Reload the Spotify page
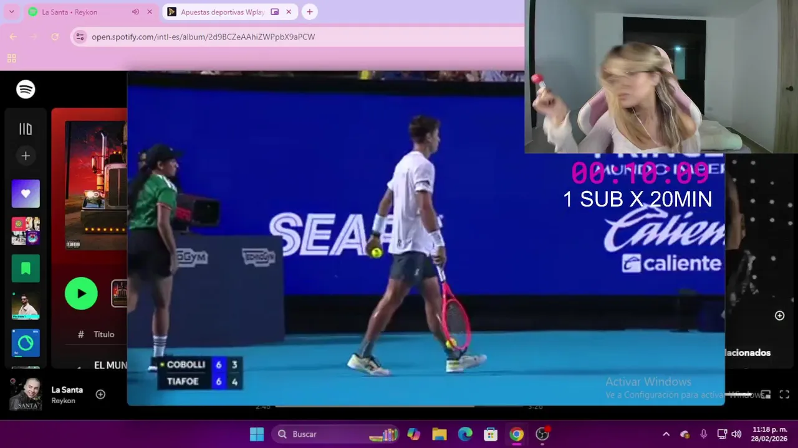This screenshot has height=448, width=798. [55, 37]
